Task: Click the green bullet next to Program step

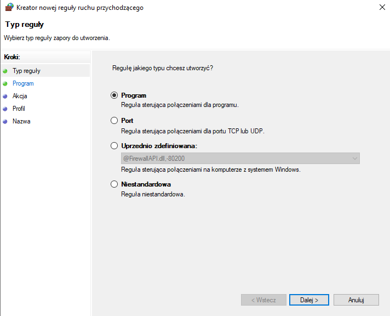Action: pyautogui.click(x=5, y=83)
